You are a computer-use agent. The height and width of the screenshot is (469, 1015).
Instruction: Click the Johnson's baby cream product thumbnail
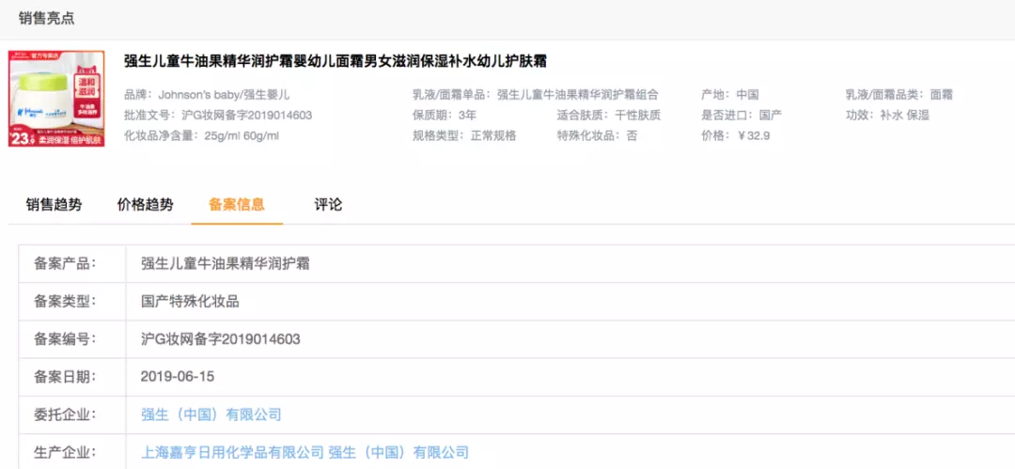point(56,99)
